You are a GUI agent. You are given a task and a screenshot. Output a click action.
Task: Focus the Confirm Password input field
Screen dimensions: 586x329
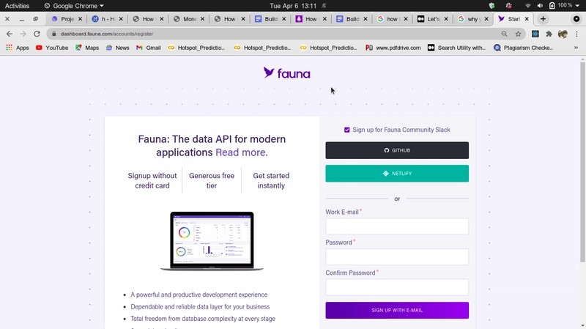(x=397, y=287)
